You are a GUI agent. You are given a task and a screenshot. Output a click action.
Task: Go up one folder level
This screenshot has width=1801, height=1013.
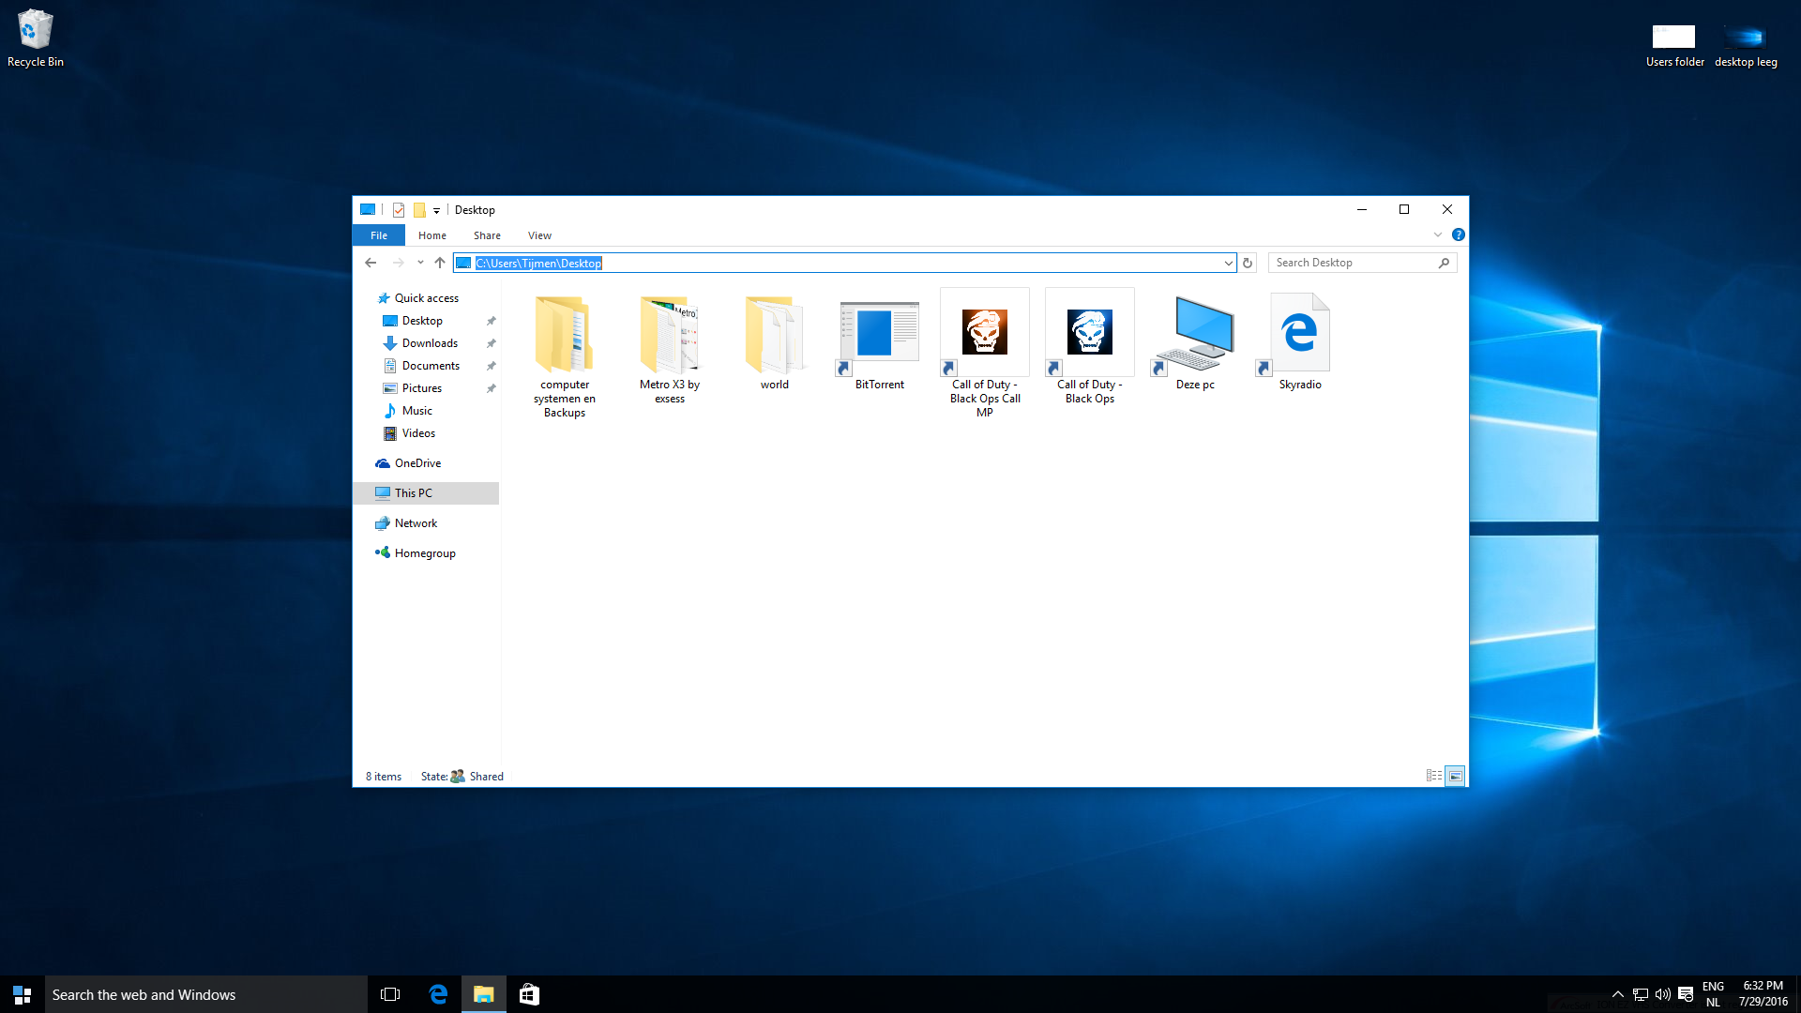click(x=440, y=263)
